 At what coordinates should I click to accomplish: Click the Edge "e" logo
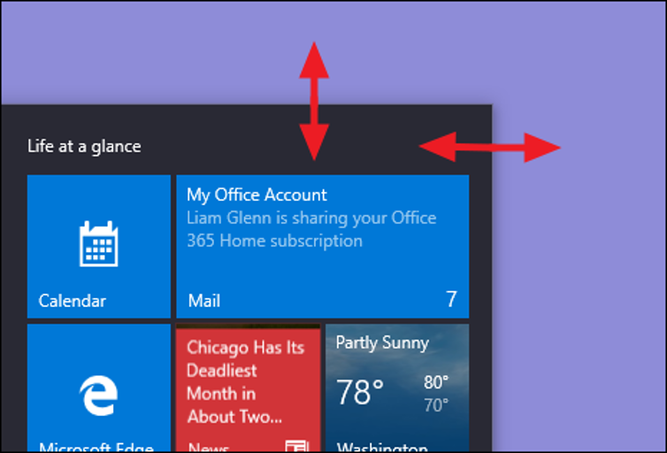pos(99,395)
